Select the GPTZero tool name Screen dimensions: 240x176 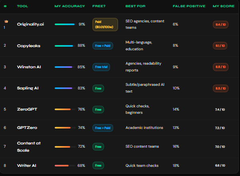[27, 128]
